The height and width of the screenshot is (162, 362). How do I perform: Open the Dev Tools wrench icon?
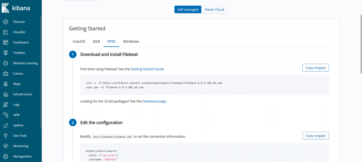(6, 136)
